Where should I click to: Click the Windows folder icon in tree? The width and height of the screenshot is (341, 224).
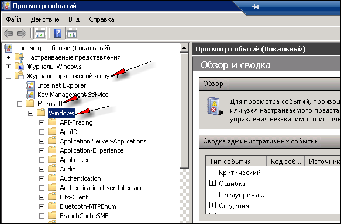point(41,113)
